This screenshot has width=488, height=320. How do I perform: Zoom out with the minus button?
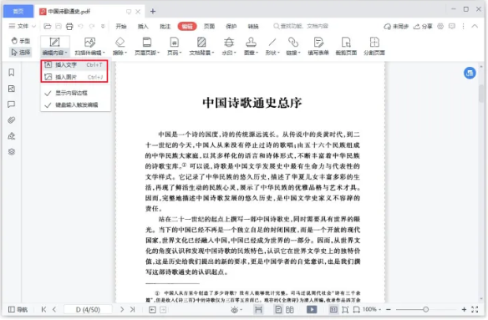[x=389, y=309]
